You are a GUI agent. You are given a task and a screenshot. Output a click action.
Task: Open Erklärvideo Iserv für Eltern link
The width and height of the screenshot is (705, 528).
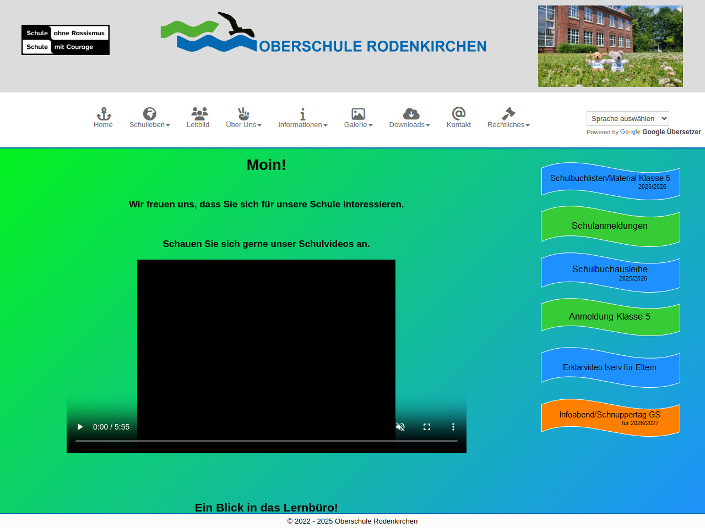[610, 367]
